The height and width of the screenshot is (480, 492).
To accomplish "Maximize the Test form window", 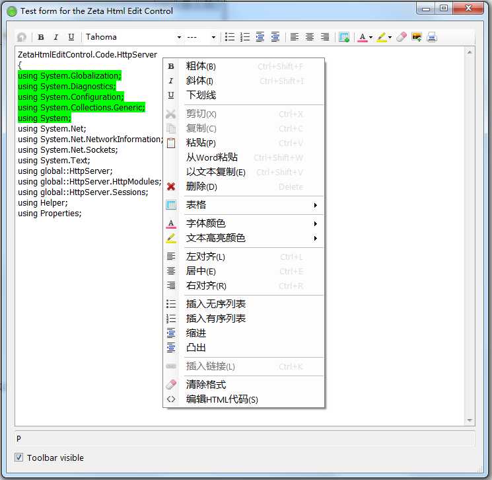I will (x=444, y=8).
